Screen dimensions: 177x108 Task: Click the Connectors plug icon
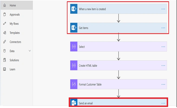pyautogui.click(x=5, y=42)
